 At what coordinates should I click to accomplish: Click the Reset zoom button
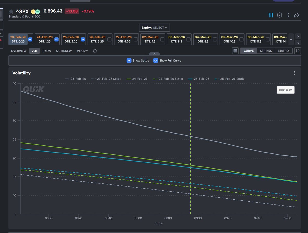click(286, 90)
